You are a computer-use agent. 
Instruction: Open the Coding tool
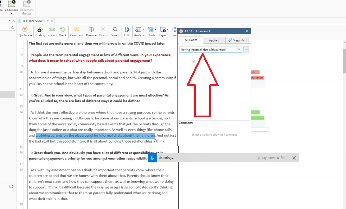coord(40,31)
